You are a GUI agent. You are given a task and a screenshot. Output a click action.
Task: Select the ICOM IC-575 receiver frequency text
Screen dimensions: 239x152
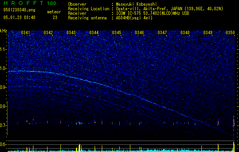pos(152,13)
